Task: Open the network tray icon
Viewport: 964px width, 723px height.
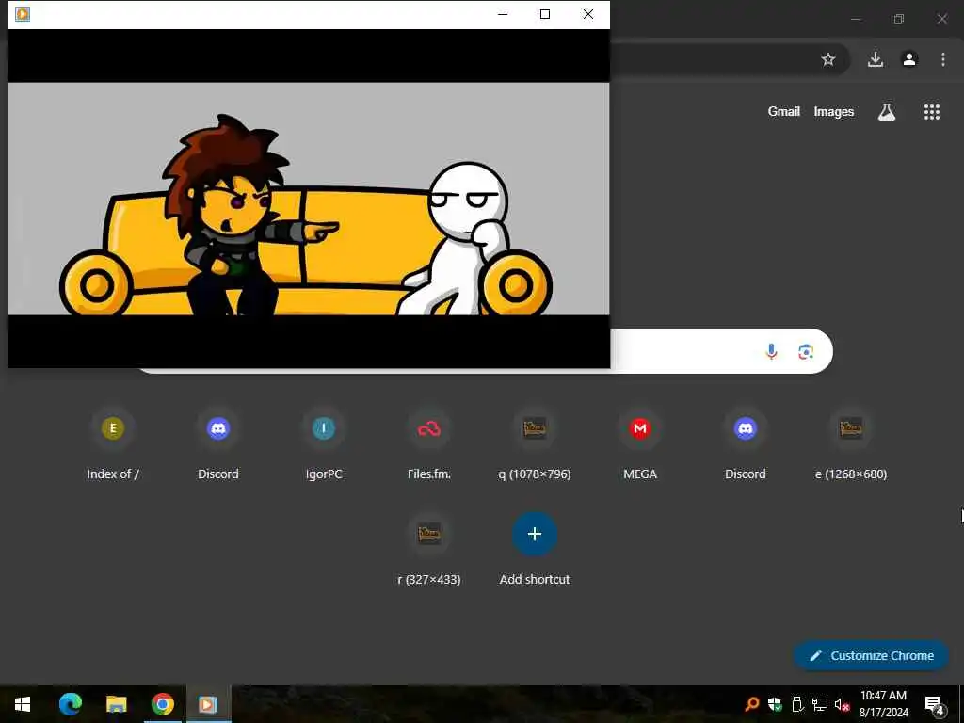Action: tap(820, 704)
